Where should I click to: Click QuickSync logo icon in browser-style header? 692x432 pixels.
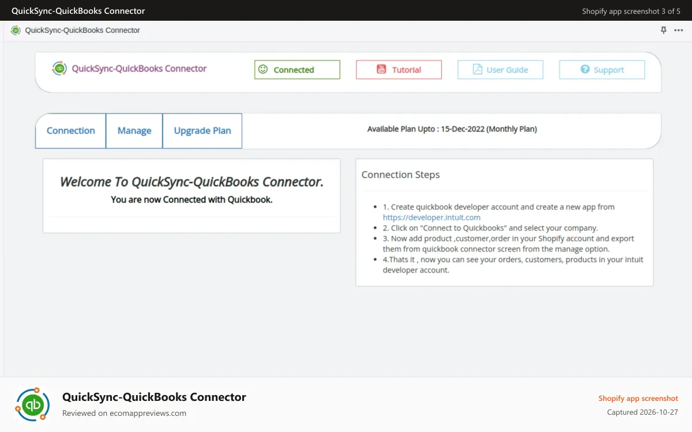click(16, 31)
